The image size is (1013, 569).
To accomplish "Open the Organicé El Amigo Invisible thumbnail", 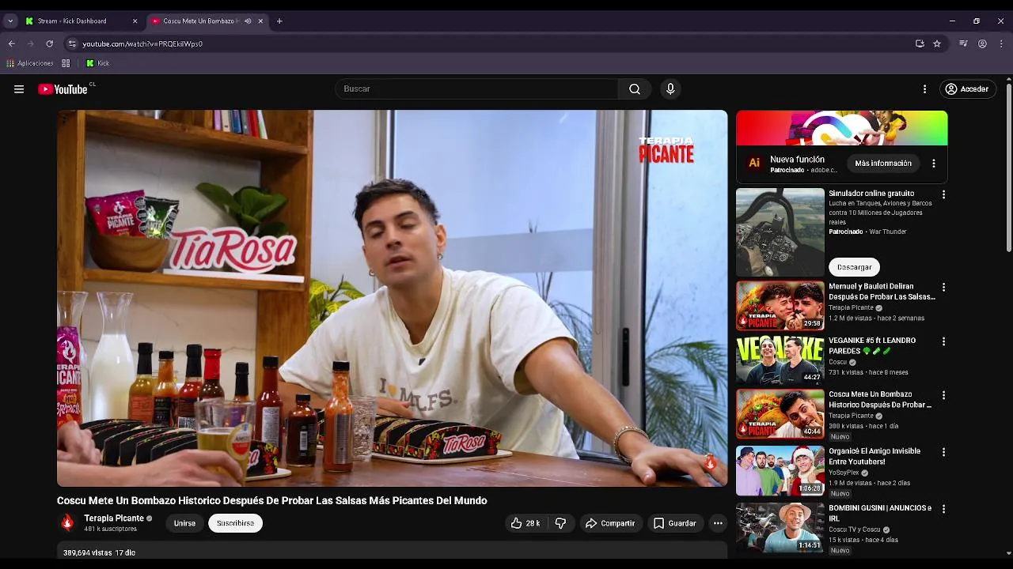I will (780, 470).
